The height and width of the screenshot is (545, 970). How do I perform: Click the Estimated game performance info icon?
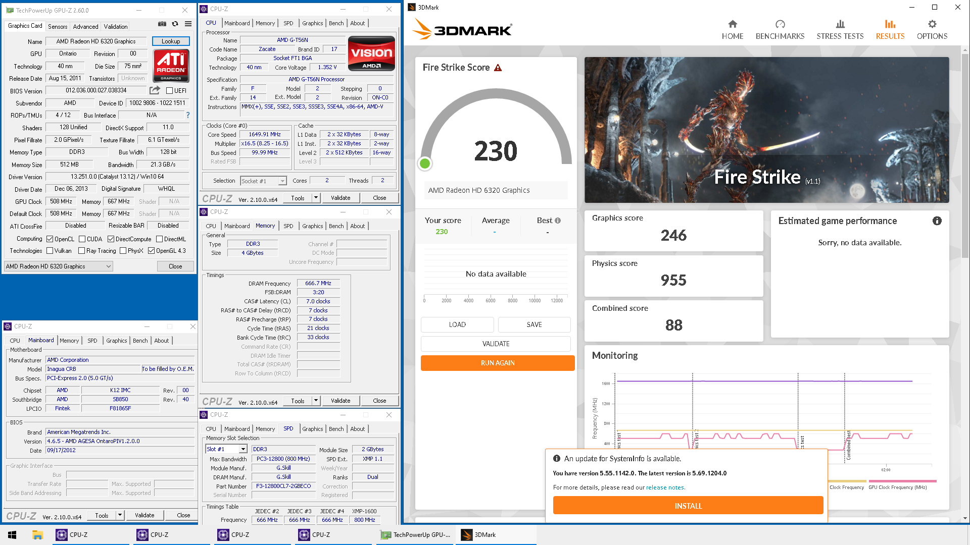[937, 221]
